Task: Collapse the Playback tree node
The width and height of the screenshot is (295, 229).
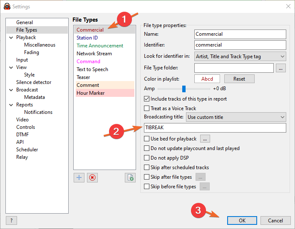Action: [11, 37]
